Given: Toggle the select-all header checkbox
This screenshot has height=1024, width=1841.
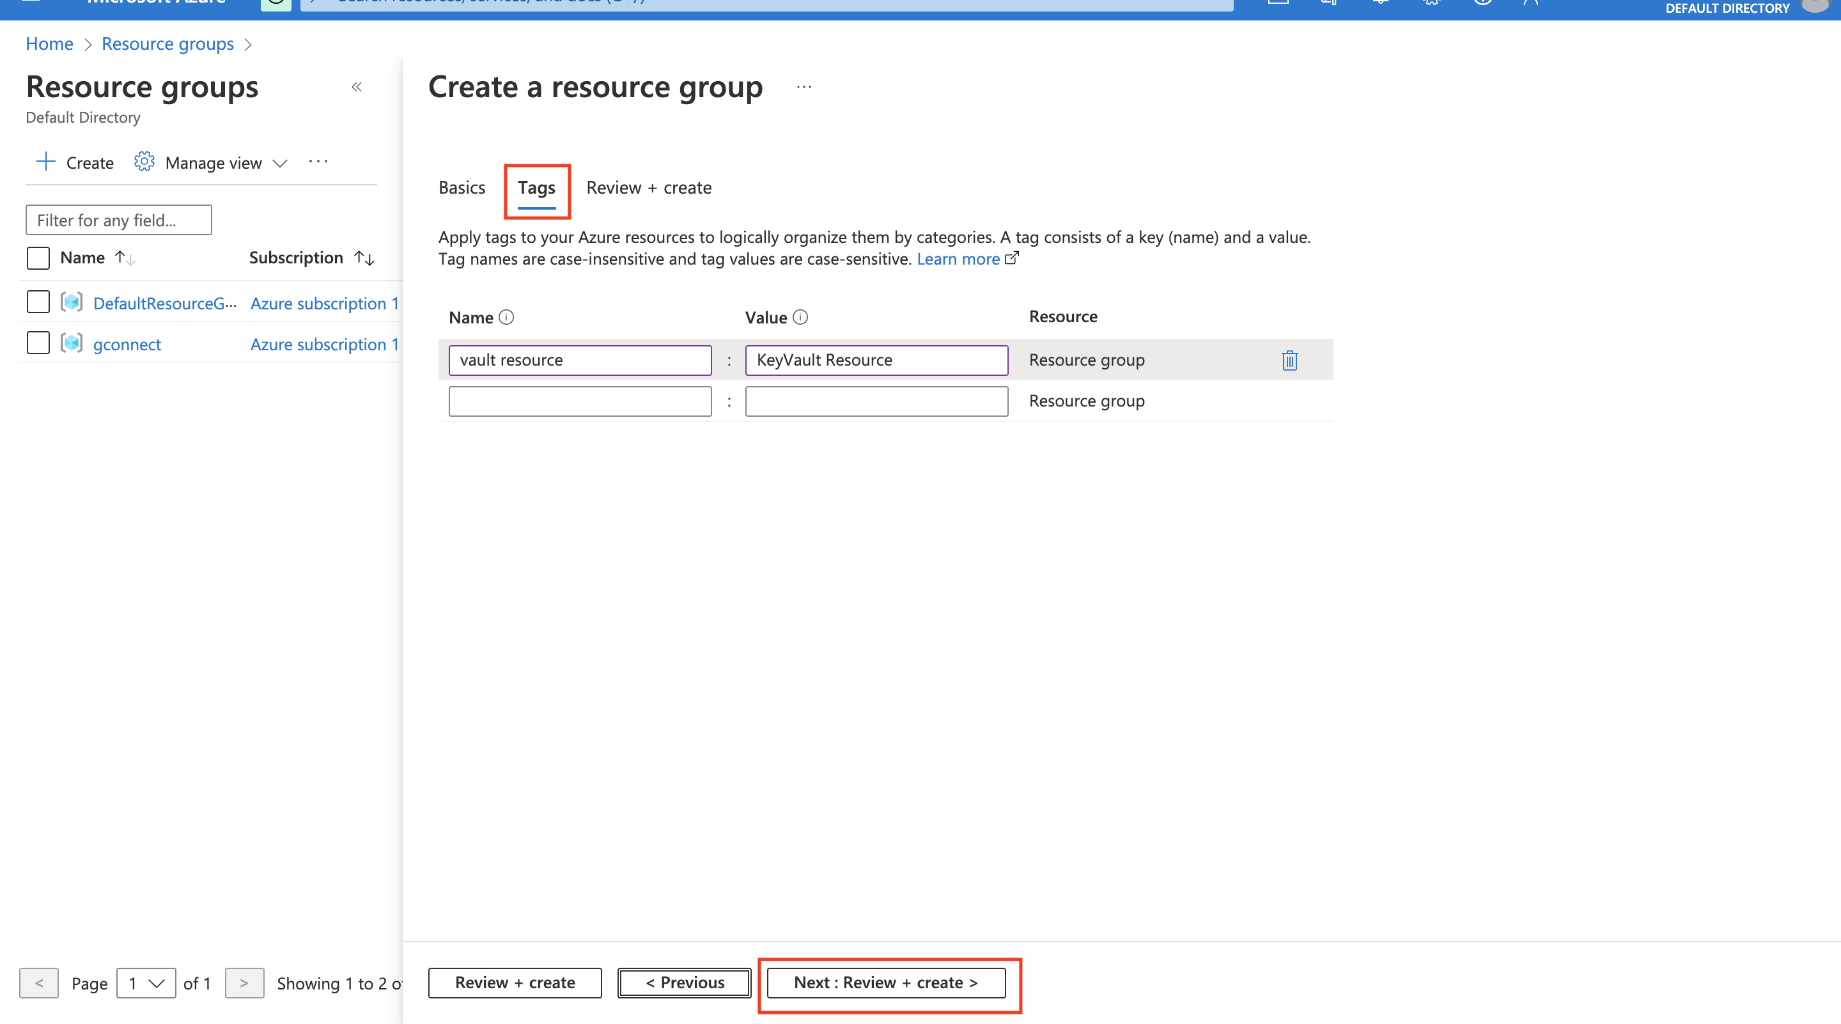Looking at the screenshot, I should 38,258.
